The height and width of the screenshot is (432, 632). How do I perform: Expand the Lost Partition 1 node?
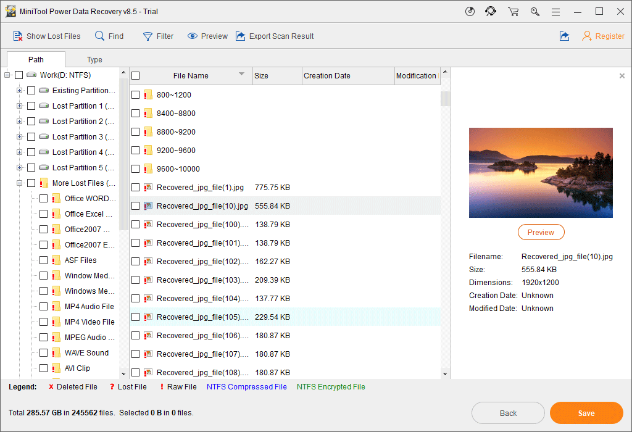(19, 106)
